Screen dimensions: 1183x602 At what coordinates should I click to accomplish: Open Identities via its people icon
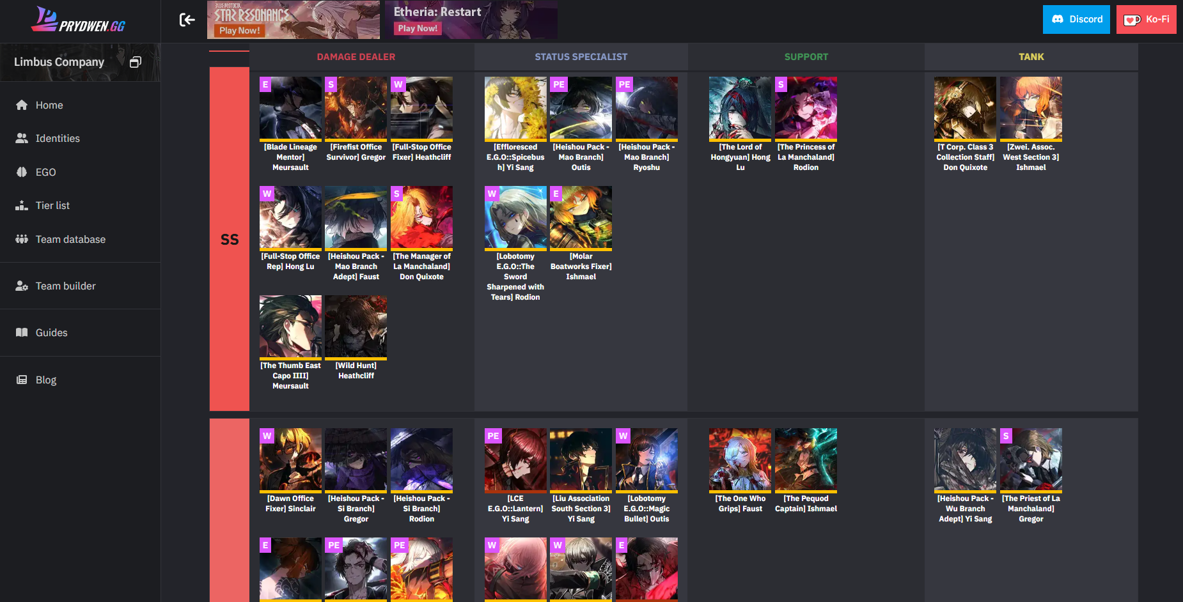click(22, 138)
